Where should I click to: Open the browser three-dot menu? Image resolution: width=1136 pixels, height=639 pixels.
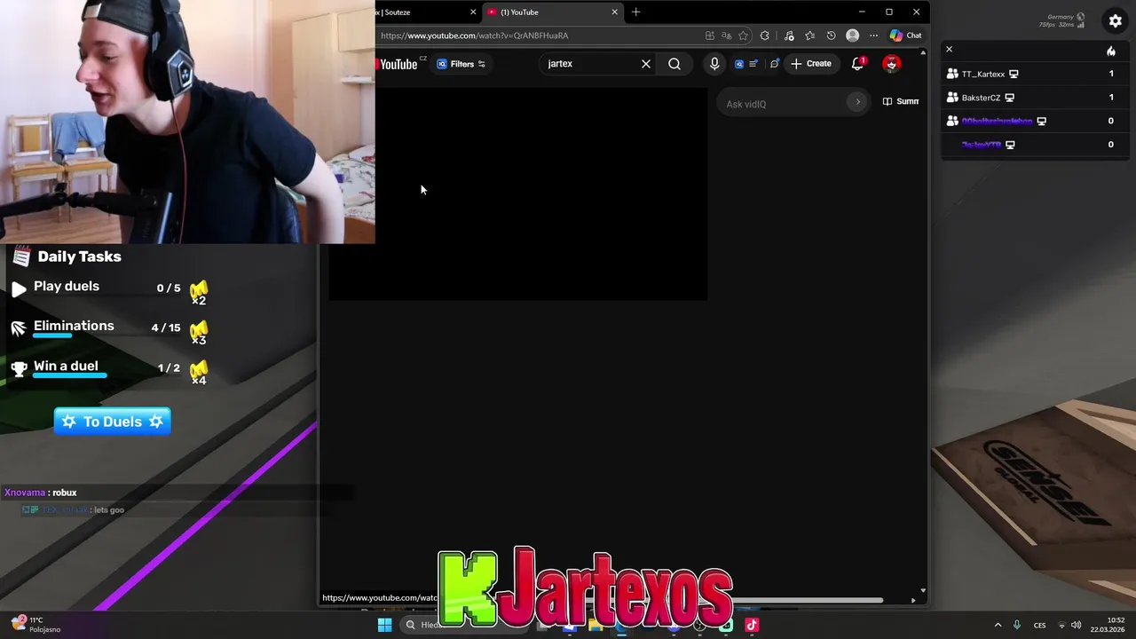(873, 35)
